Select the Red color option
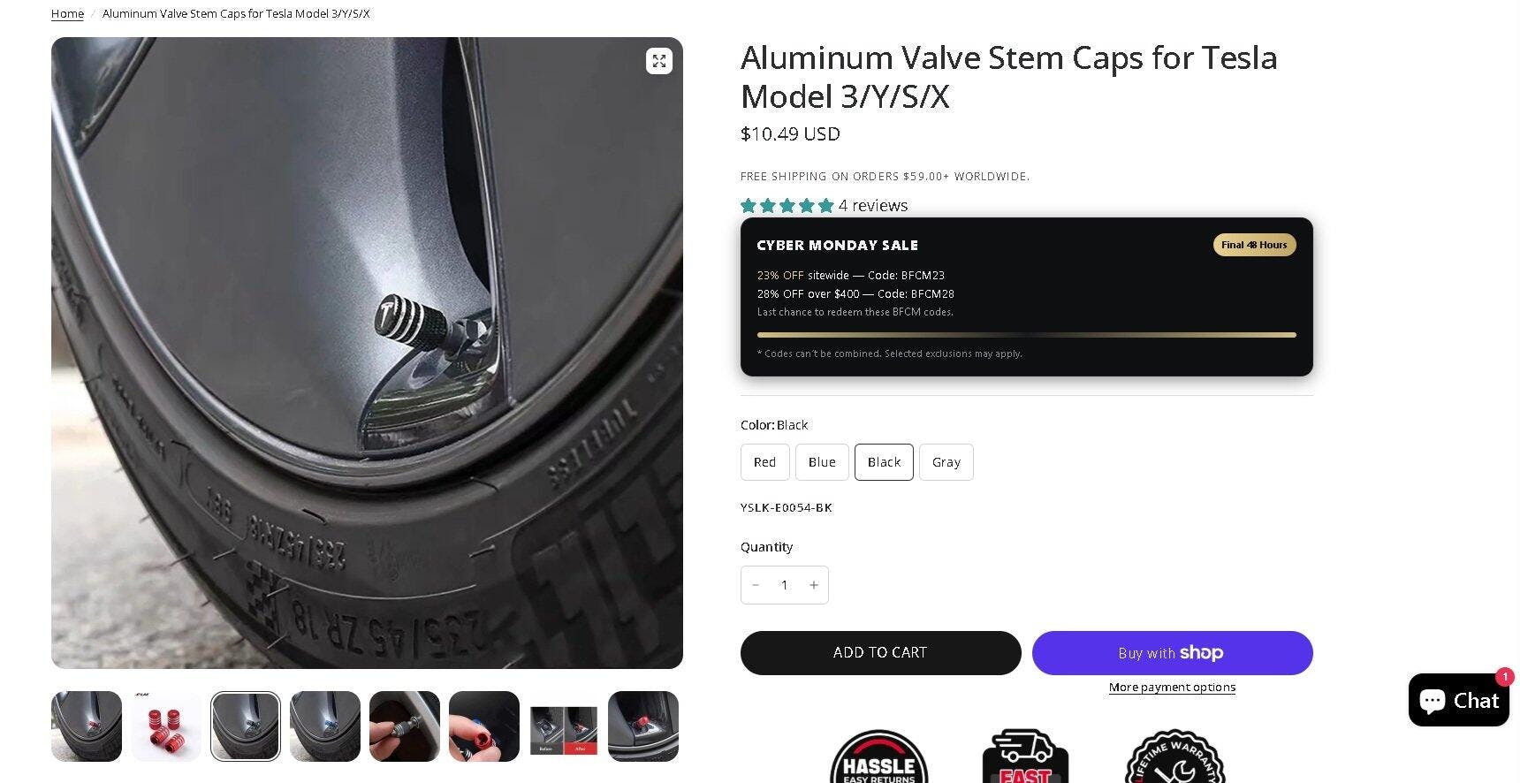 pyautogui.click(x=764, y=462)
